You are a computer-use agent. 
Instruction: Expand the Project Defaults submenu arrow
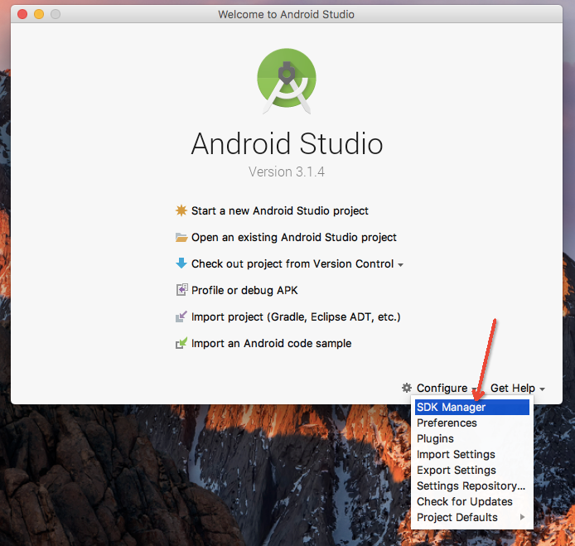pyautogui.click(x=522, y=517)
